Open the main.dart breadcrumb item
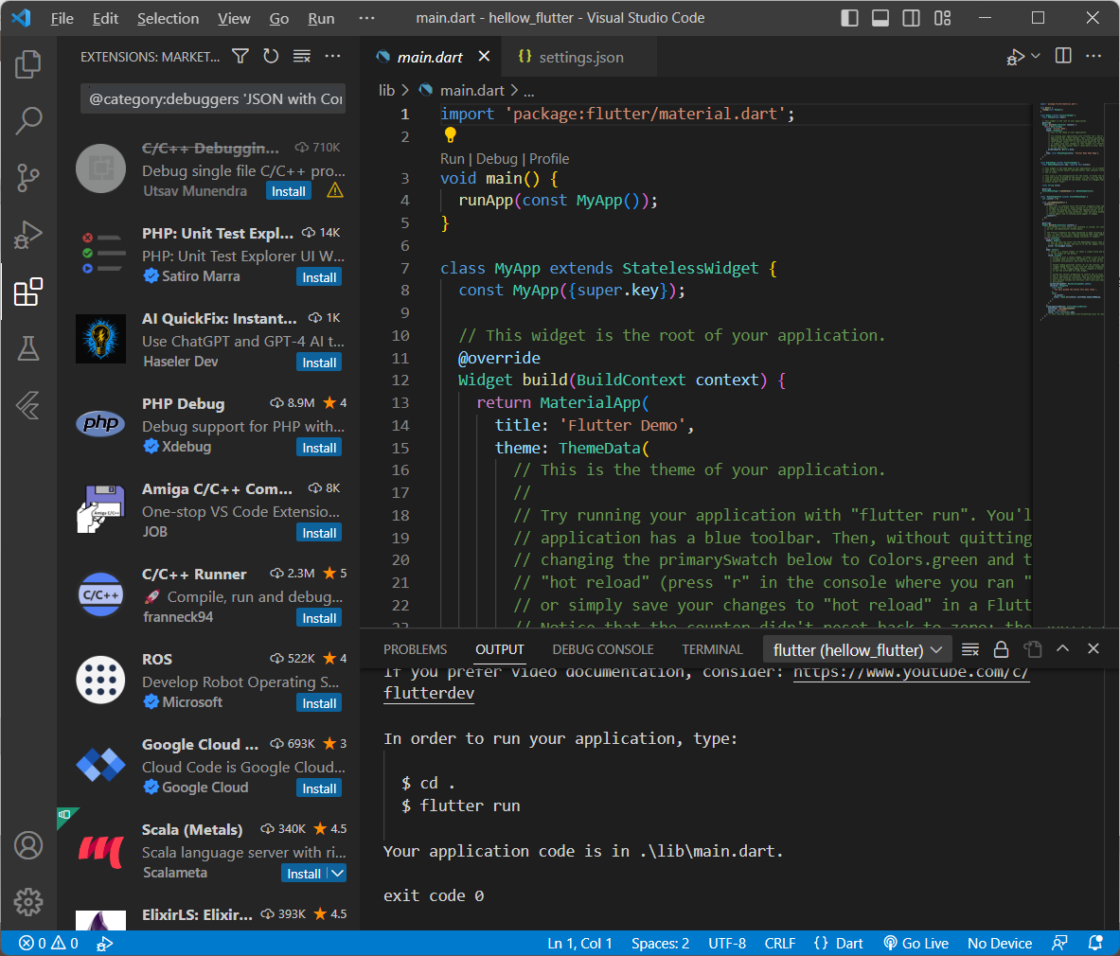This screenshot has width=1120, height=956. (472, 91)
